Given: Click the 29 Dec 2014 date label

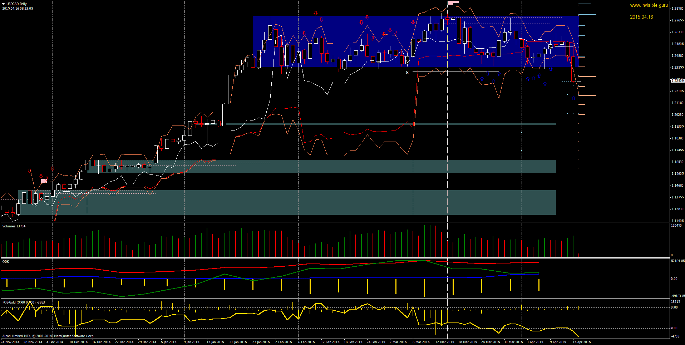Looking at the screenshot, I should [x=147, y=342].
